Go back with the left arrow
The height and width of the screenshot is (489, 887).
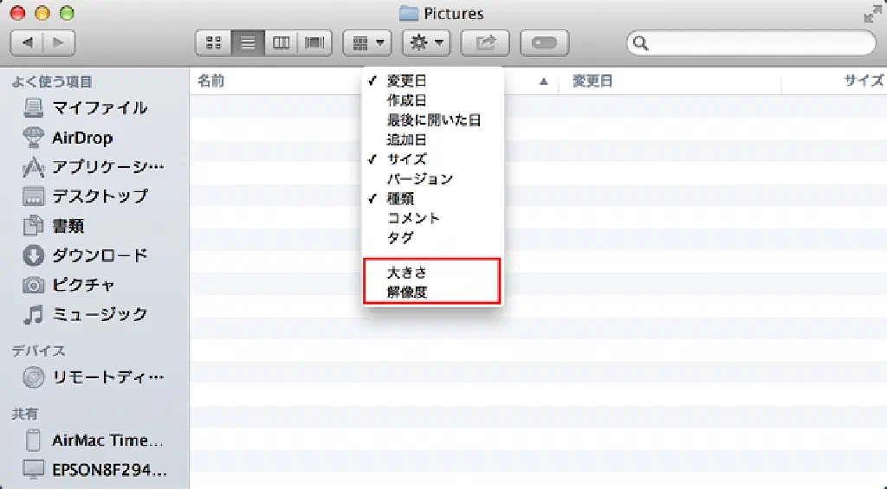[27, 42]
